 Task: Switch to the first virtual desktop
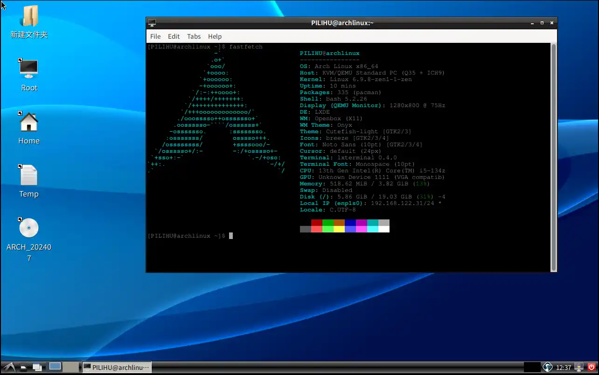click(x=55, y=367)
